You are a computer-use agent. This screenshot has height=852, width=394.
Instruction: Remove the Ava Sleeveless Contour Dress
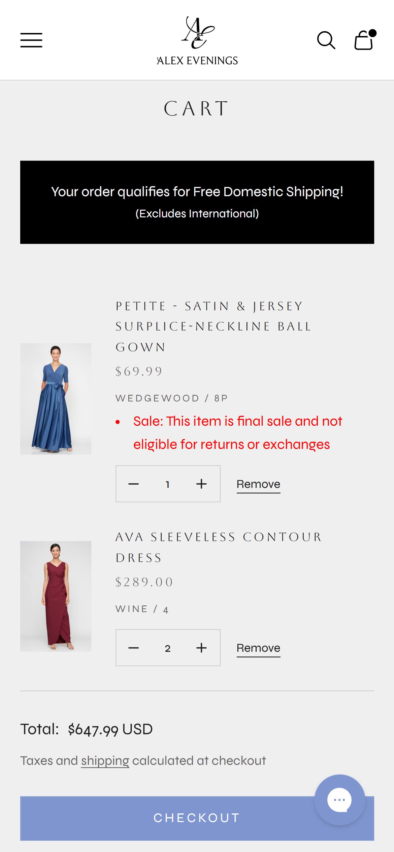(258, 648)
